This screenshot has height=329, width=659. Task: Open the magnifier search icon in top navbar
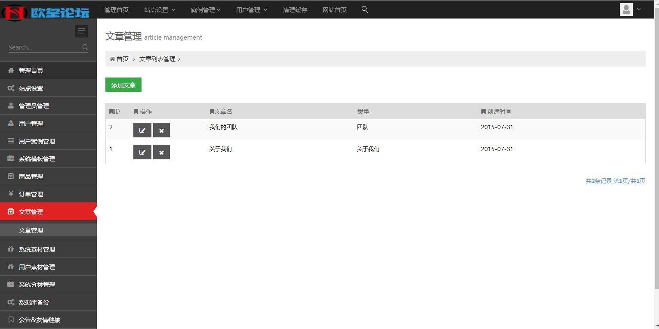click(364, 9)
